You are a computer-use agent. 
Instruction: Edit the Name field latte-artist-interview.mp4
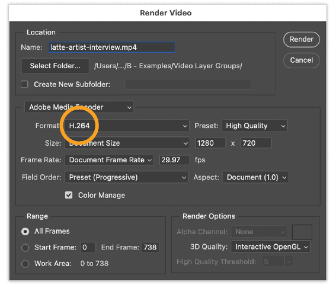(111, 47)
